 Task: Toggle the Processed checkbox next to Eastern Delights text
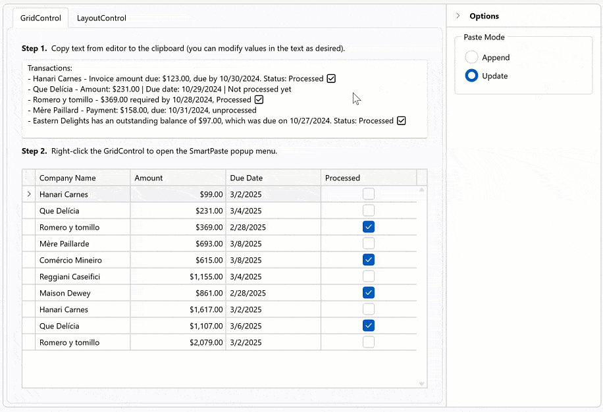click(402, 120)
